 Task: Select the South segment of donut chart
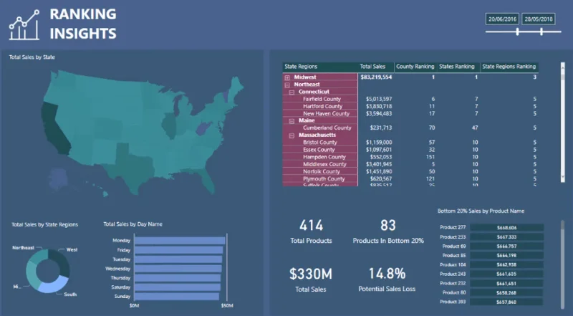click(x=55, y=284)
